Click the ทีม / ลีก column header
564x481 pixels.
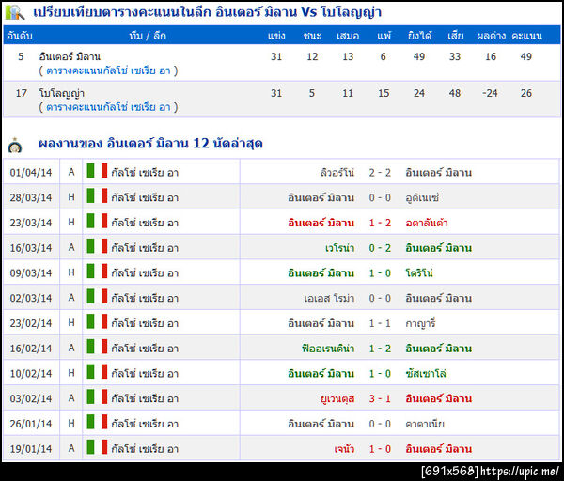pyautogui.click(x=148, y=36)
